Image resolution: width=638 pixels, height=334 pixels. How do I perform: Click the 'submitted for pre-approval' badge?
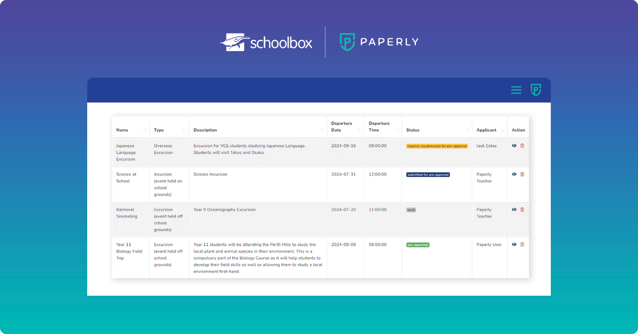tap(427, 174)
